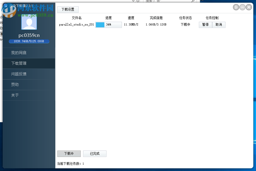Click the 34% download progress bar
The width and height of the screenshot is (256, 171).
point(108,25)
